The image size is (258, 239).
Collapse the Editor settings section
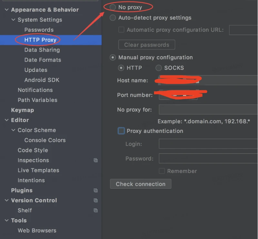(x=7, y=120)
